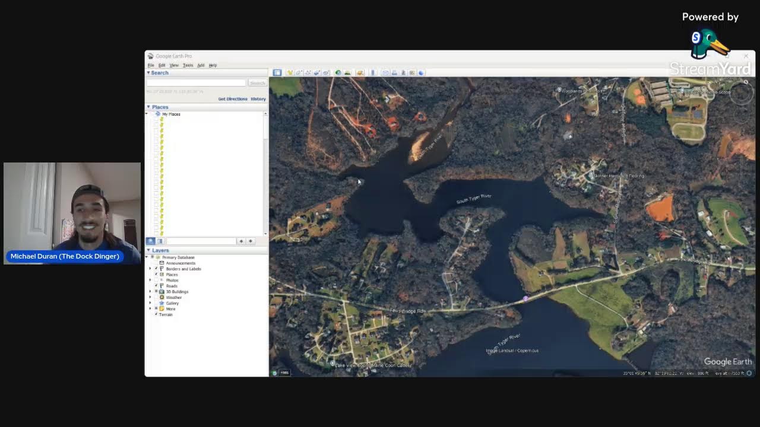Uncheck the Places layer checkbox
The width and height of the screenshot is (760, 427).
(x=156, y=275)
